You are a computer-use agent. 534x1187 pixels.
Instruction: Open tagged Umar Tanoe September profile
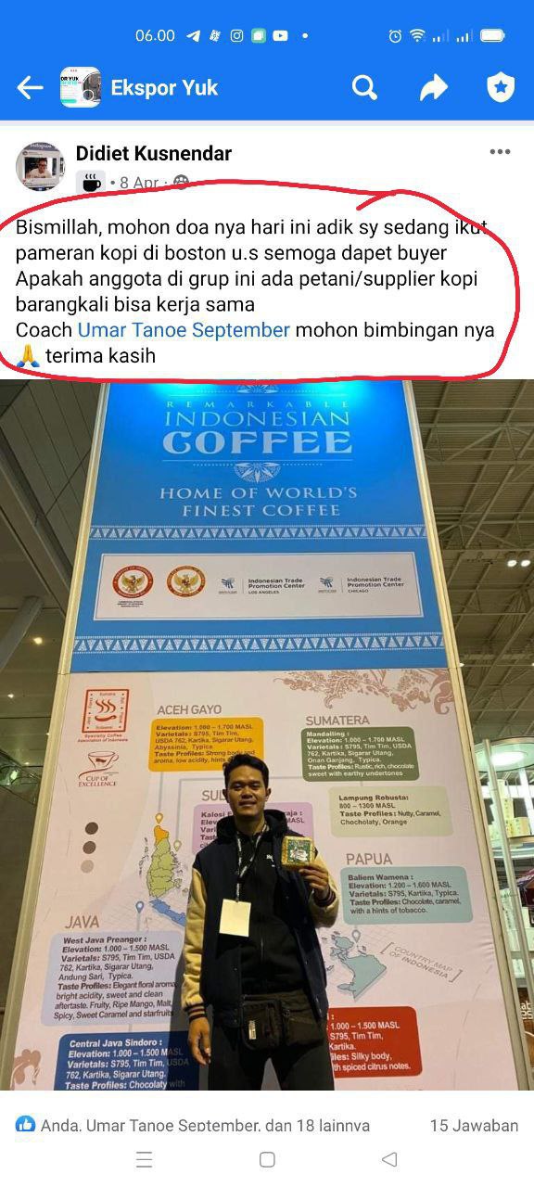point(184,330)
